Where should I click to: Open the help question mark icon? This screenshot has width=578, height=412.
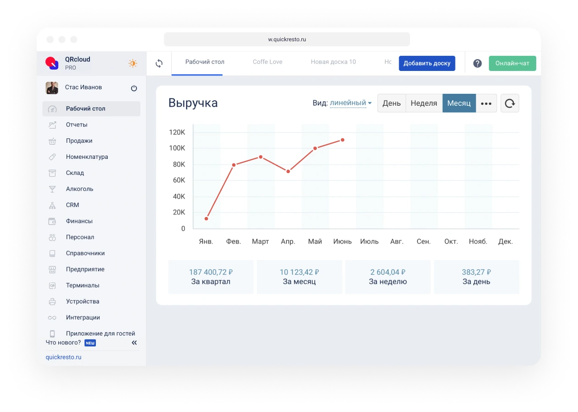(x=477, y=63)
